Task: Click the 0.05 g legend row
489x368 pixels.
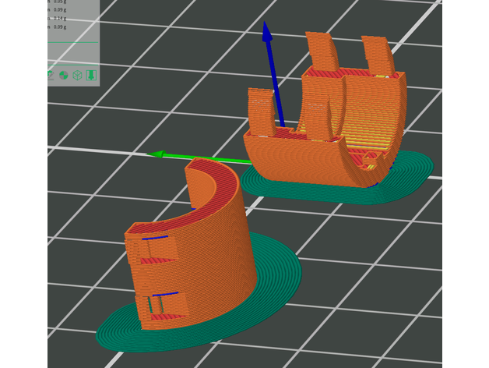Action: click(61, 2)
